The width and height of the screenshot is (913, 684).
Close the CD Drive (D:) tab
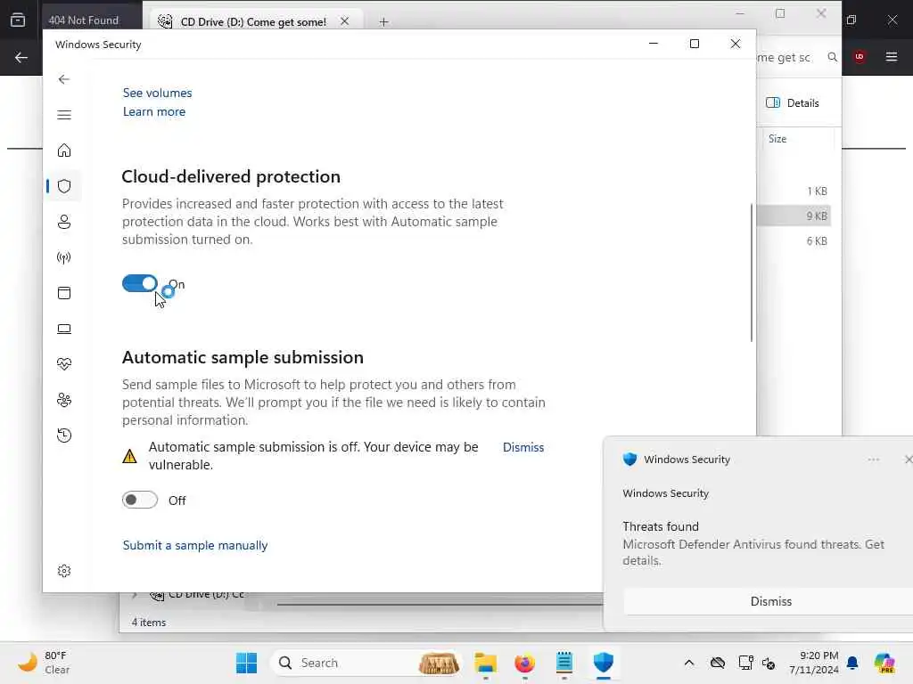click(x=345, y=21)
